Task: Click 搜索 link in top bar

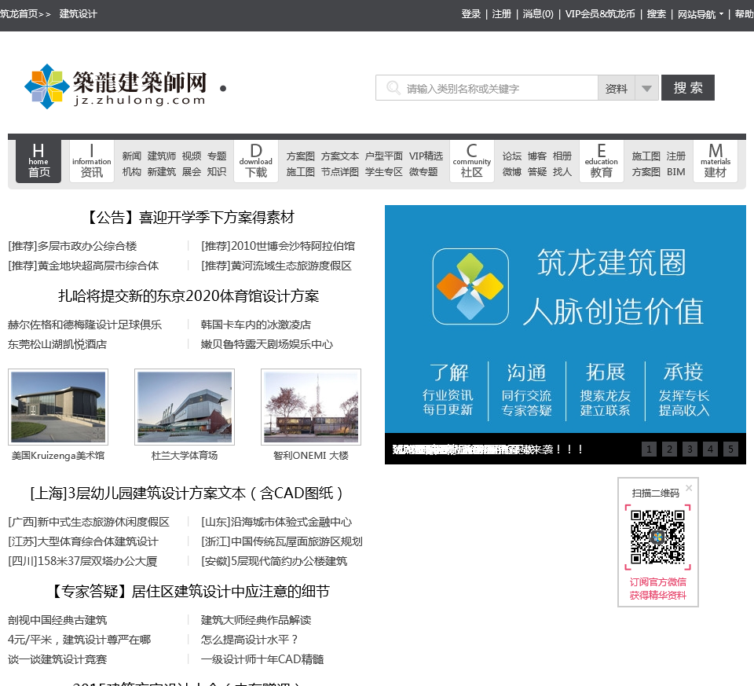Action: tap(657, 14)
